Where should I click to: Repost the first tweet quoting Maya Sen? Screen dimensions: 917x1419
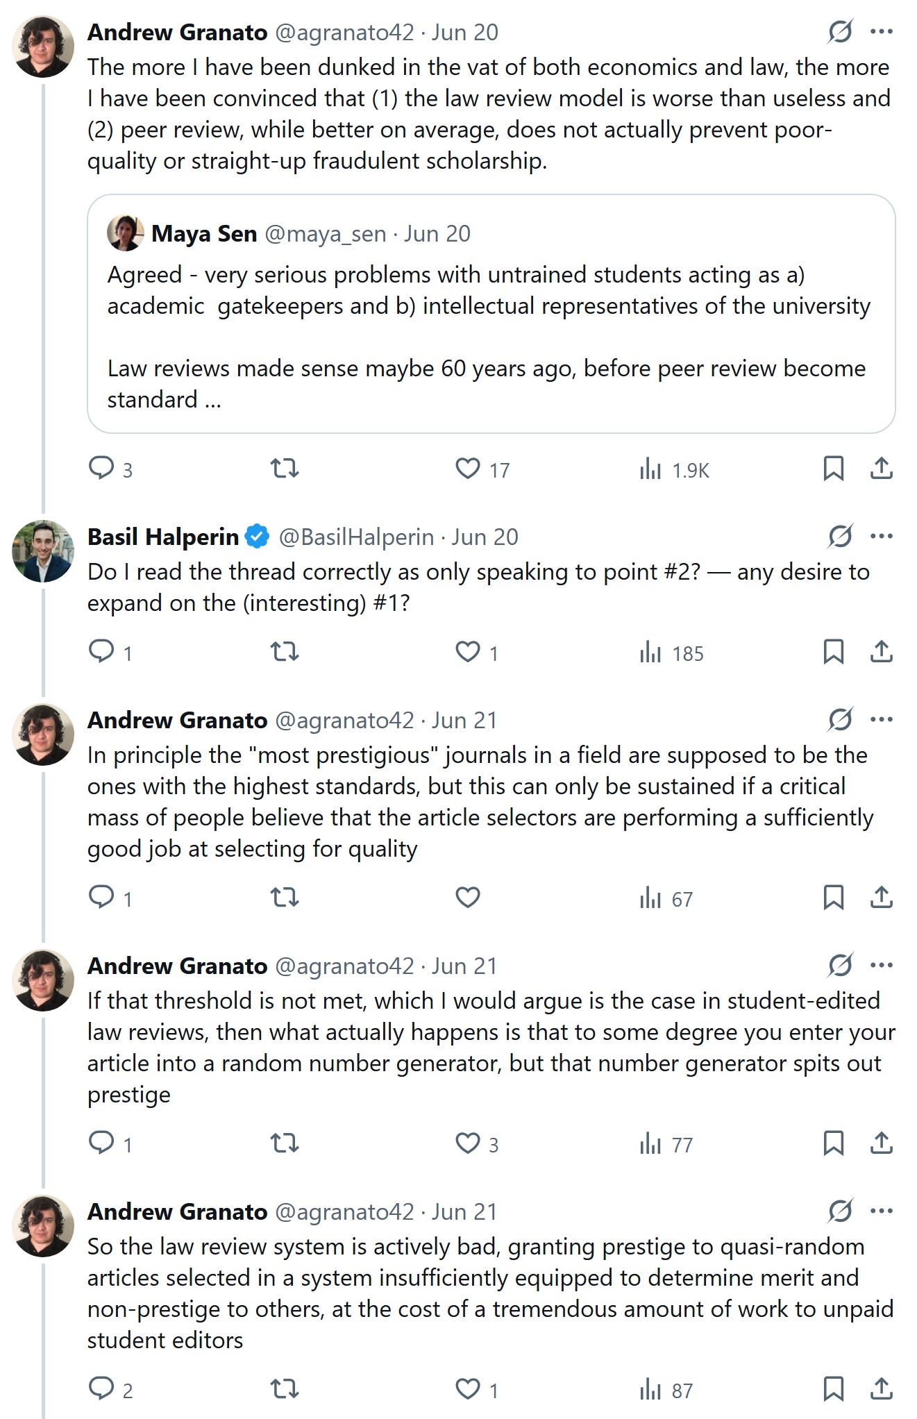coord(284,469)
